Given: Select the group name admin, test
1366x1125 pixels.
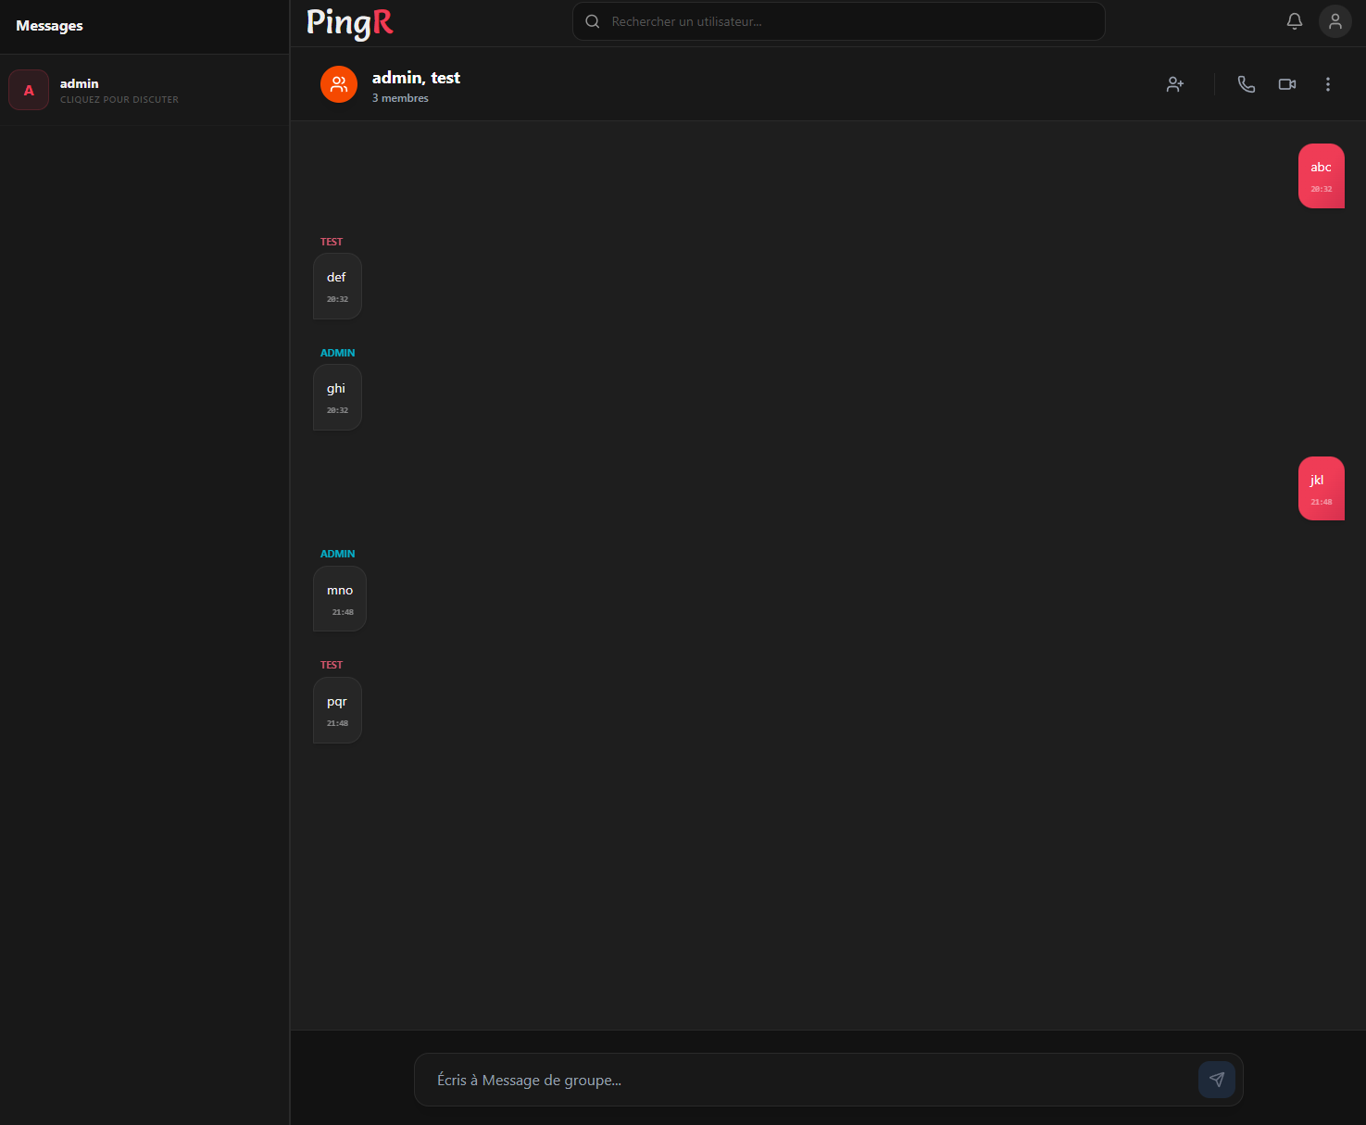Looking at the screenshot, I should point(415,77).
